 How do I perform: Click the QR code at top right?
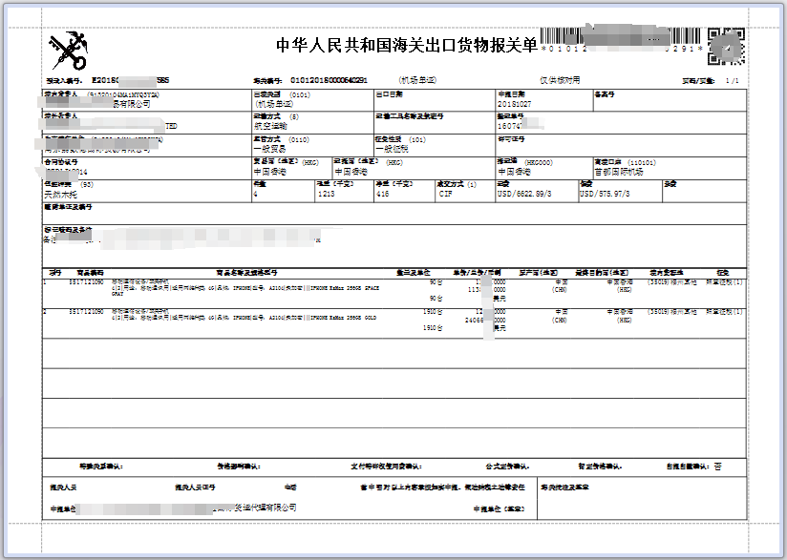point(726,47)
